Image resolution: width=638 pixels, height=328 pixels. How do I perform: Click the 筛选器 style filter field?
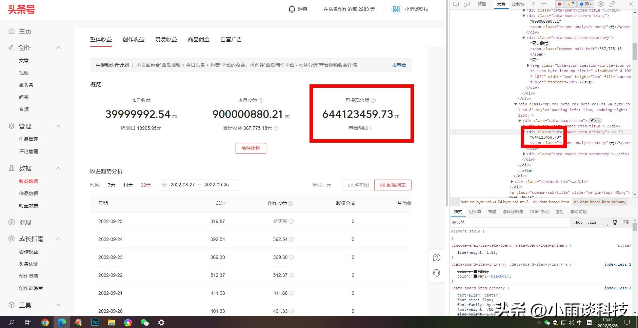(509, 222)
